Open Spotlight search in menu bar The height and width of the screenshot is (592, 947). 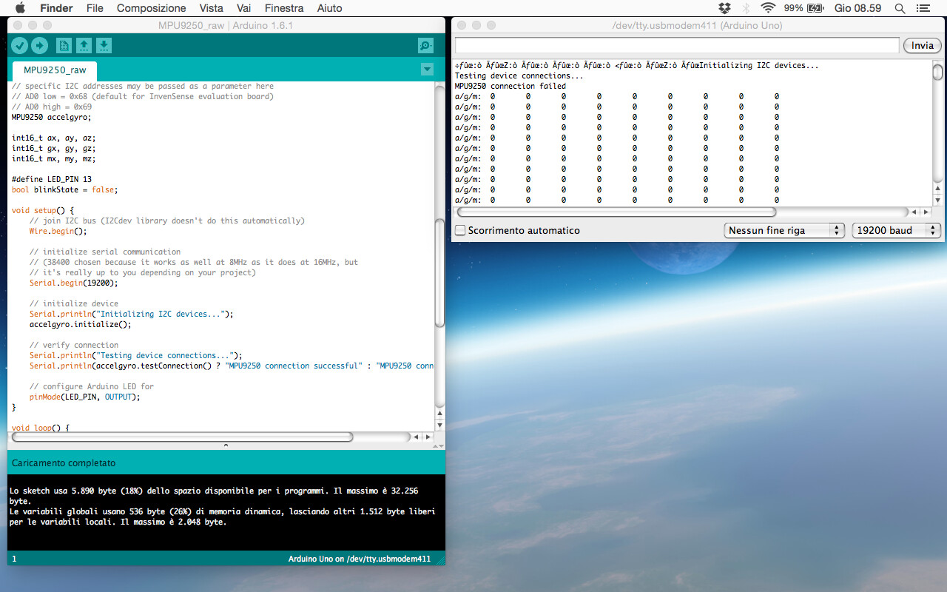click(900, 8)
